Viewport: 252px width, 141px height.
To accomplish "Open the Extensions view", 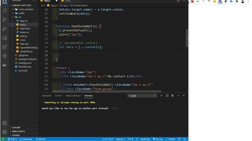I will (x=4, y=47).
